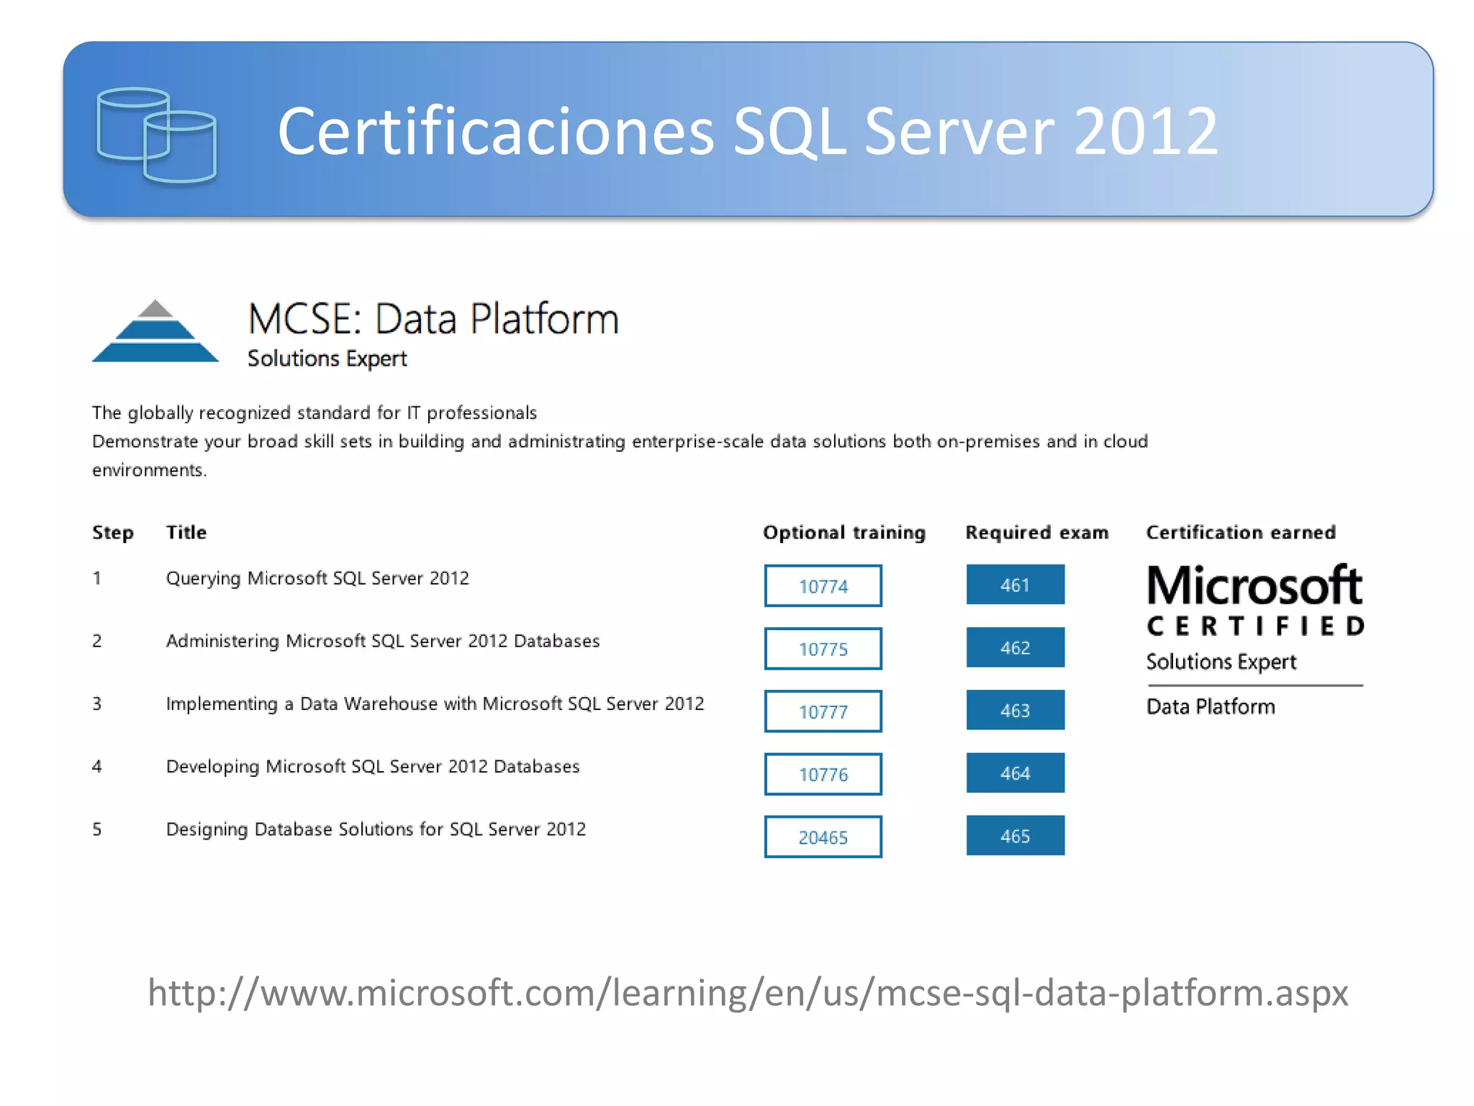Screen dimensions: 1474x1106
Task: Click 'Querying Microsoft SQL Server 2012' title
Action: [x=317, y=578]
